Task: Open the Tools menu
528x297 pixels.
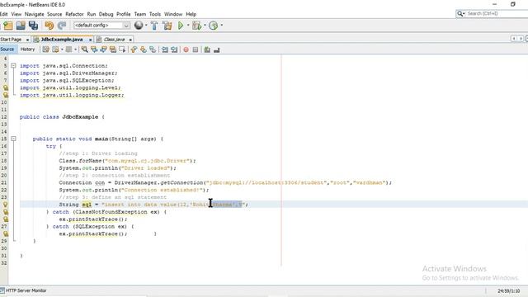Action: 155,14
